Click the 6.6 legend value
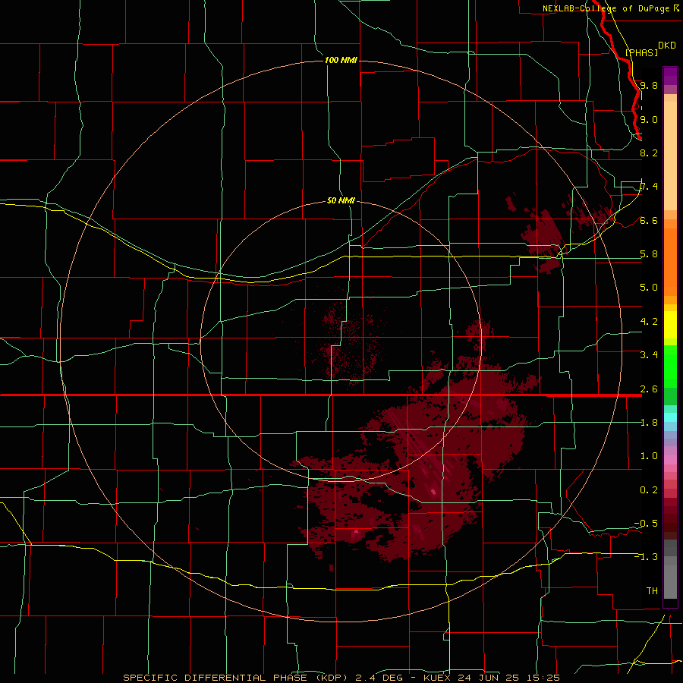Image resolution: width=683 pixels, height=683 pixels. point(649,220)
